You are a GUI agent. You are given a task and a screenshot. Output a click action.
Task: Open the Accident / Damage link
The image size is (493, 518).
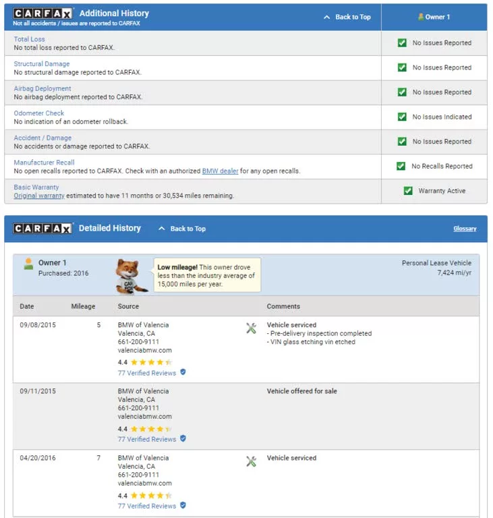click(x=42, y=138)
